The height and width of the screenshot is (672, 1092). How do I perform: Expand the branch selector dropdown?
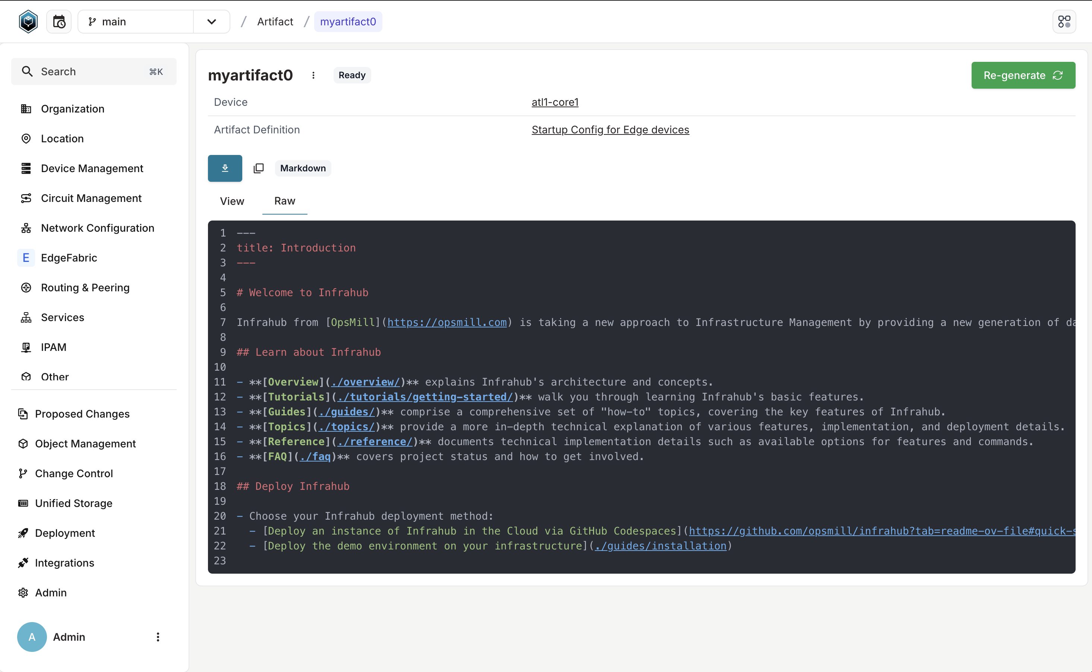point(211,22)
